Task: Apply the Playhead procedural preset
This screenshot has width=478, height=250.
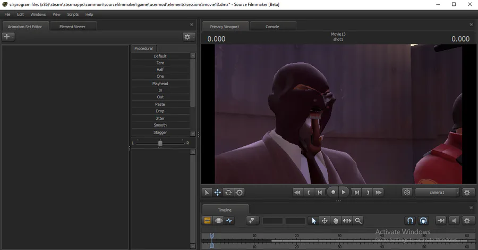Action: point(160,84)
